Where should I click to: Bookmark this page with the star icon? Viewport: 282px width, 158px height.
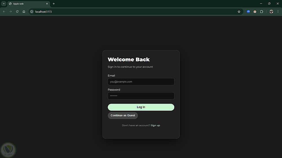[239, 12]
